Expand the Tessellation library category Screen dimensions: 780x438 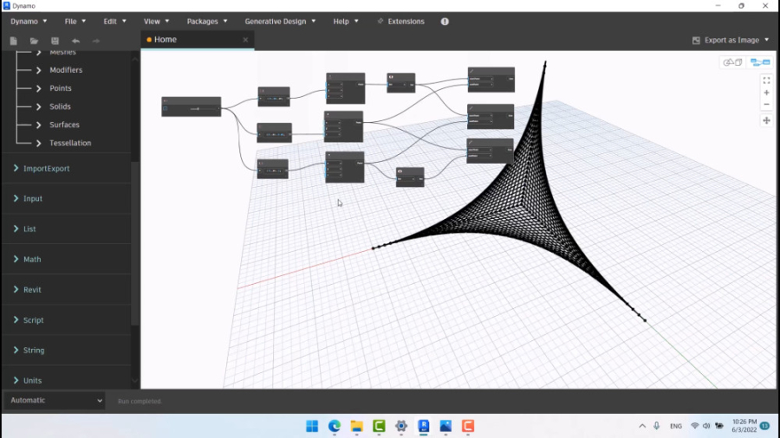tap(38, 143)
